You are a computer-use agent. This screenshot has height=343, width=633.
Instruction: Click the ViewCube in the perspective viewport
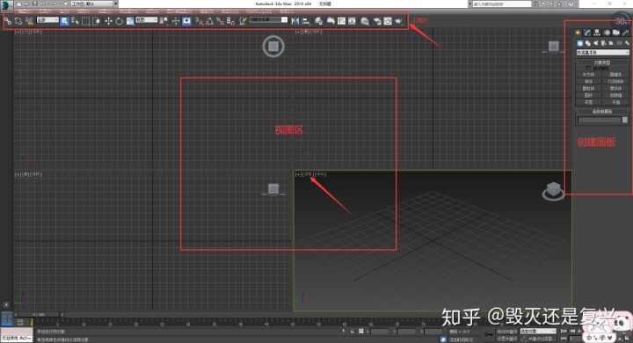coord(553,190)
